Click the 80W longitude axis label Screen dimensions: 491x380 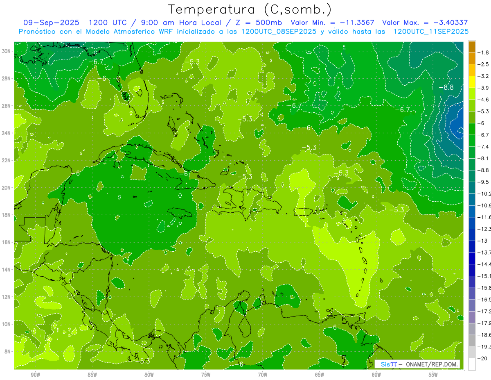149,375
